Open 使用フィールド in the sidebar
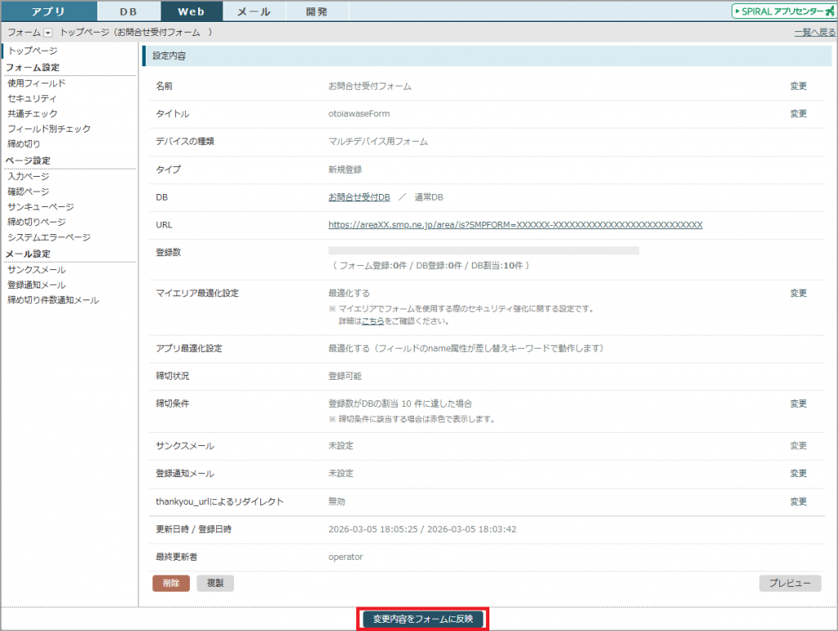The image size is (838, 631). [36, 83]
